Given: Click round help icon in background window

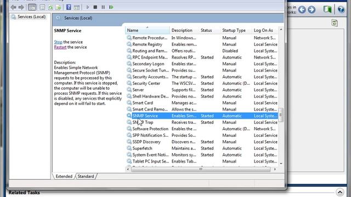Looking at the screenshot, I should (x=341, y=9).
